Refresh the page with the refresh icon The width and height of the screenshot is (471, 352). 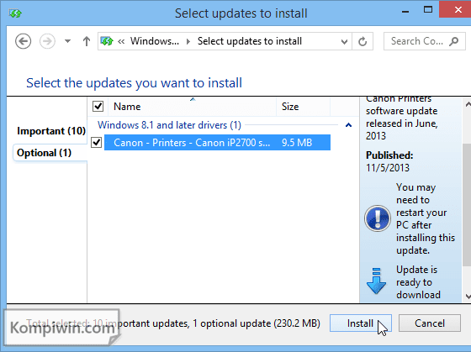pyautogui.click(x=363, y=41)
